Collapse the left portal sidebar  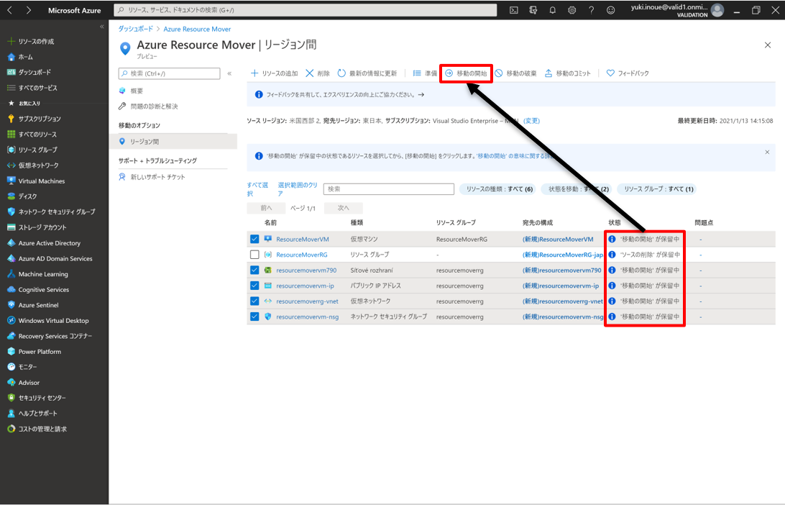102,27
